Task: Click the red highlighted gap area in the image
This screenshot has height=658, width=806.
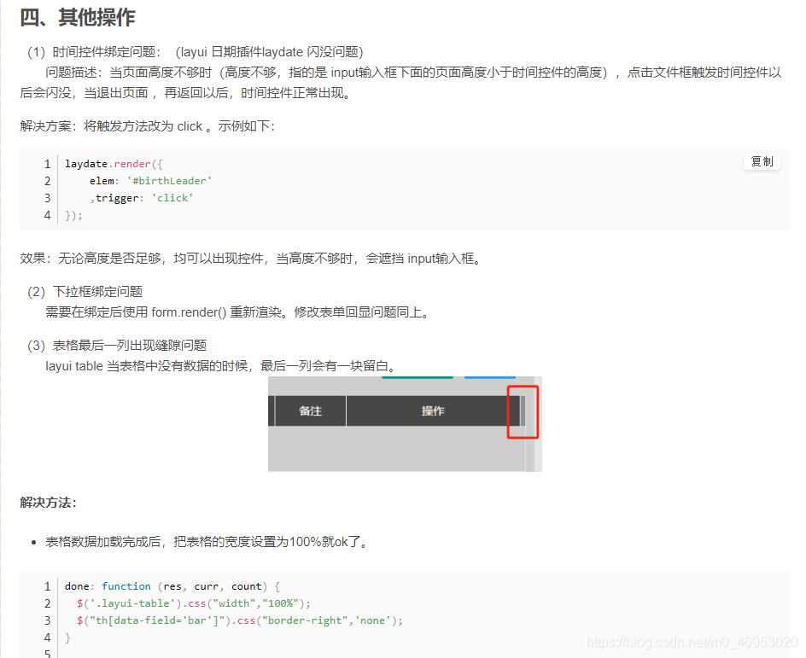Action: click(x=523, y=411)
